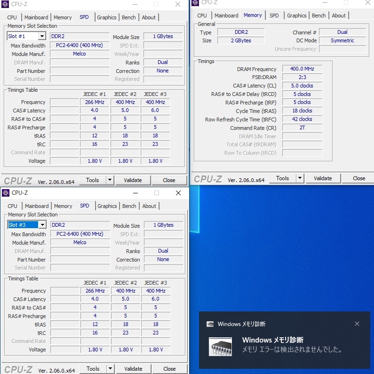Open the Memory tab in the Slot #1 window
Screen dimensions: 374x374
tap(63, 17)
